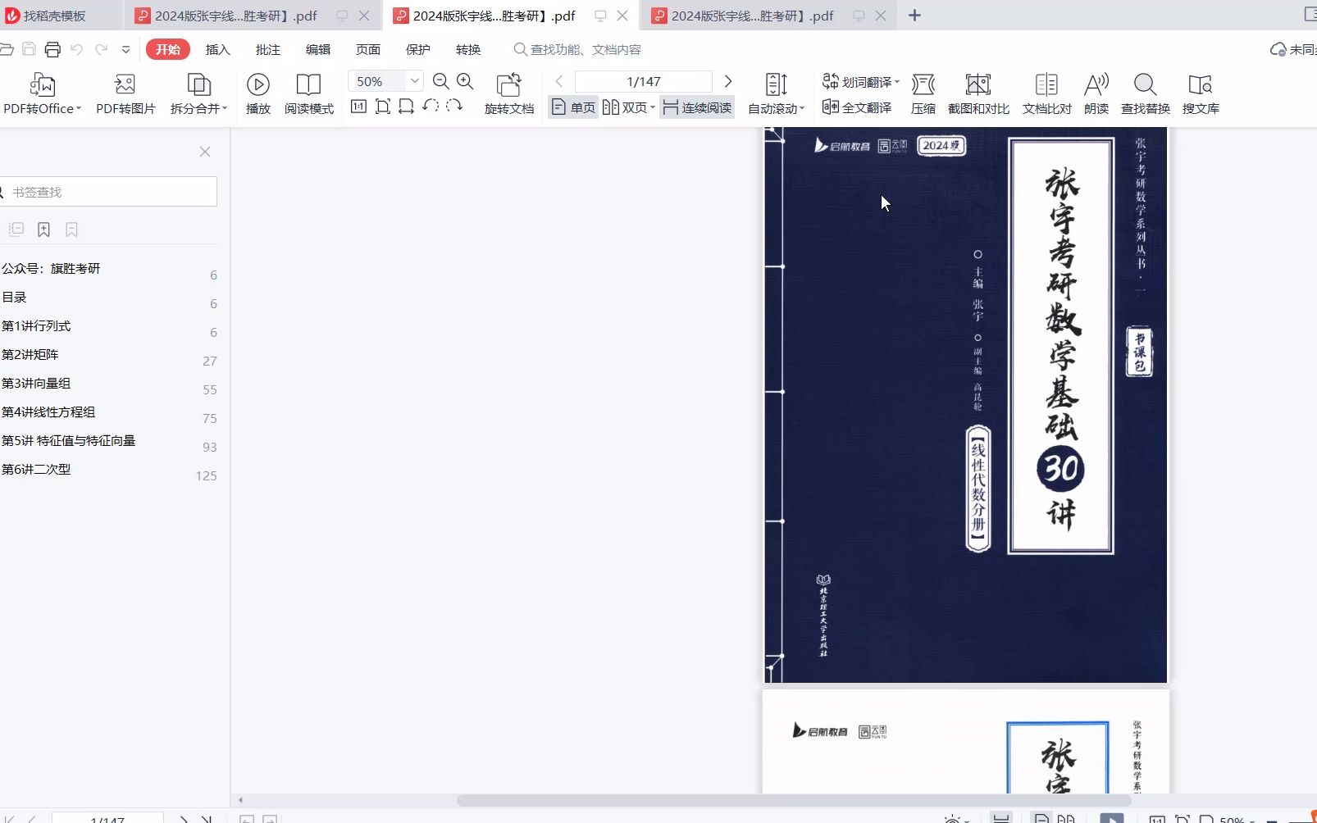
Task: Switch to 找稻壳模板 tab
Action: pyautogui.click(x=54, y=16)
